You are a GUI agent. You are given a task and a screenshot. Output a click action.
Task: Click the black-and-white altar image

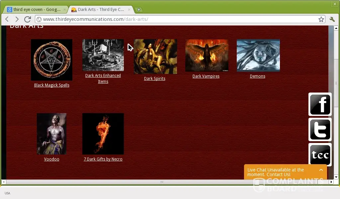103,55
